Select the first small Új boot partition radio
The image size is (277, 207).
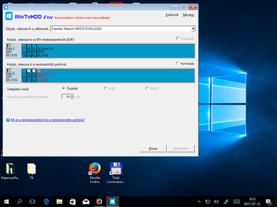pos(29,71)
